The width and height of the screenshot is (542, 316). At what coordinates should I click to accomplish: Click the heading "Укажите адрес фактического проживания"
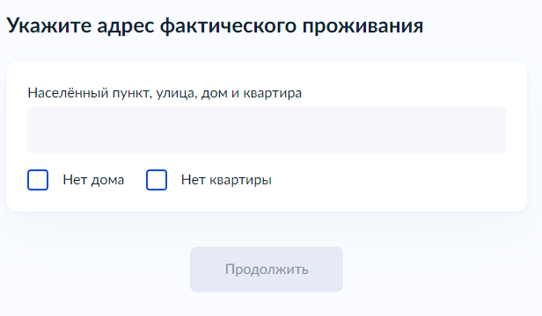point(215,25)
